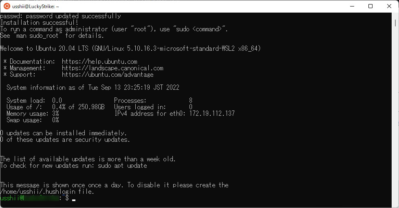Click the vertical scrollbar thumb
Image resolution: width=399 pixels, height=208 pixels.
coord(395,23)
